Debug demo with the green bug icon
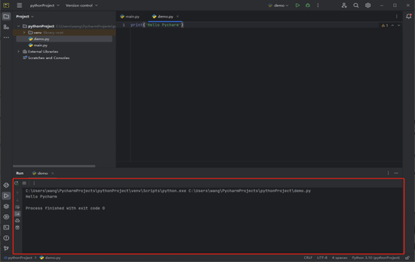Screen dimensions: 415x262 point(308,6)
